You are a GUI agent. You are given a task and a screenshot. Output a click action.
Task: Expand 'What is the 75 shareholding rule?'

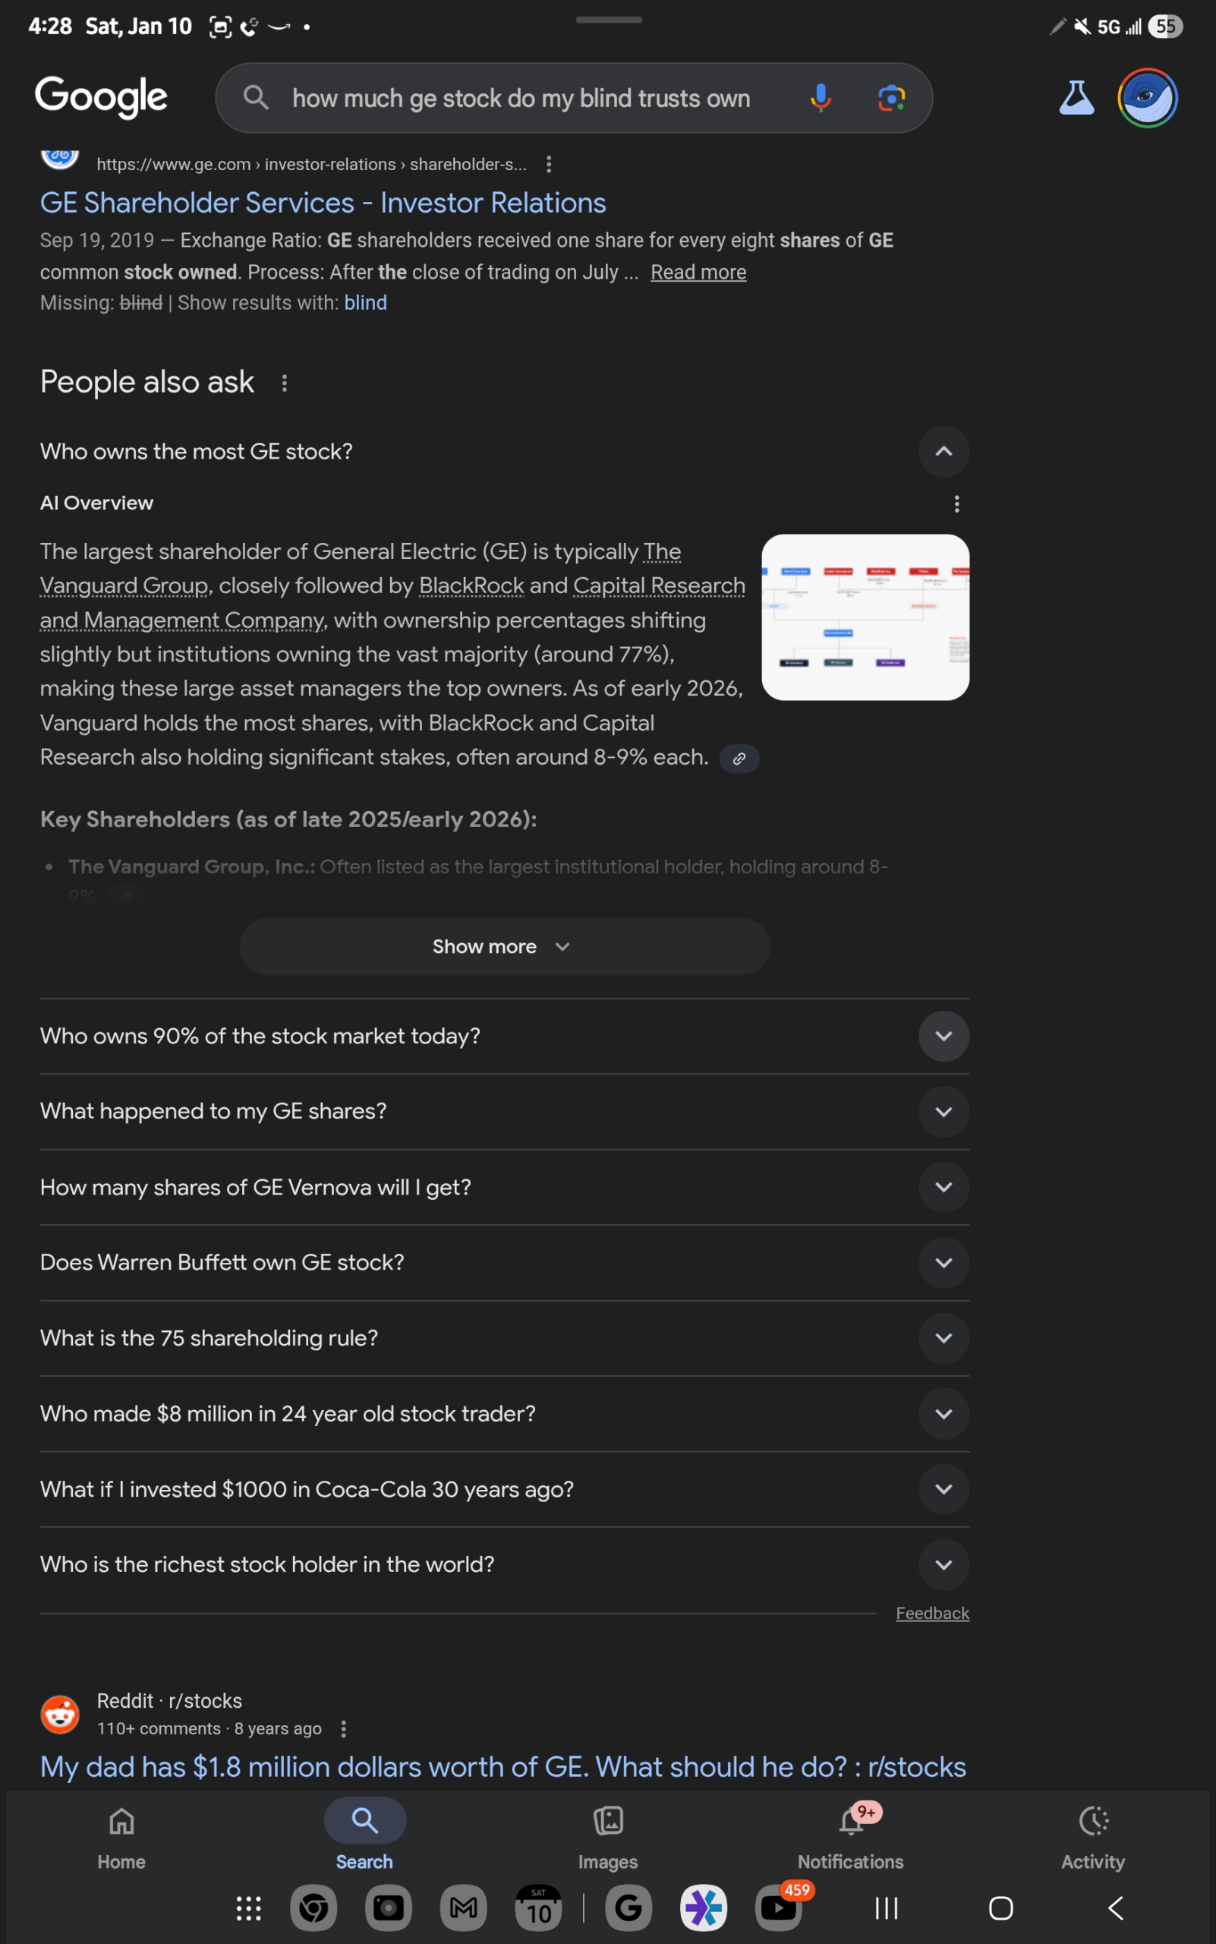point(944,1338)
